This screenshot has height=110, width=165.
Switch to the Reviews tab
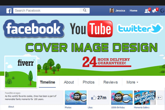(x=110, y=82)
